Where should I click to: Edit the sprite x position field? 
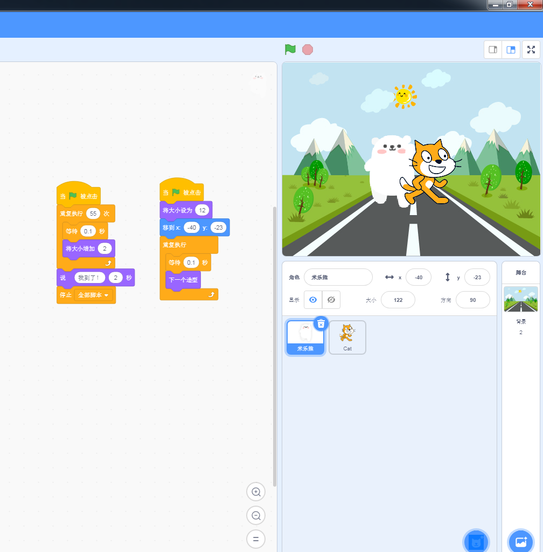click(x=419, y=278)
